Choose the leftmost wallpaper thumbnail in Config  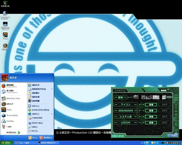135,97
